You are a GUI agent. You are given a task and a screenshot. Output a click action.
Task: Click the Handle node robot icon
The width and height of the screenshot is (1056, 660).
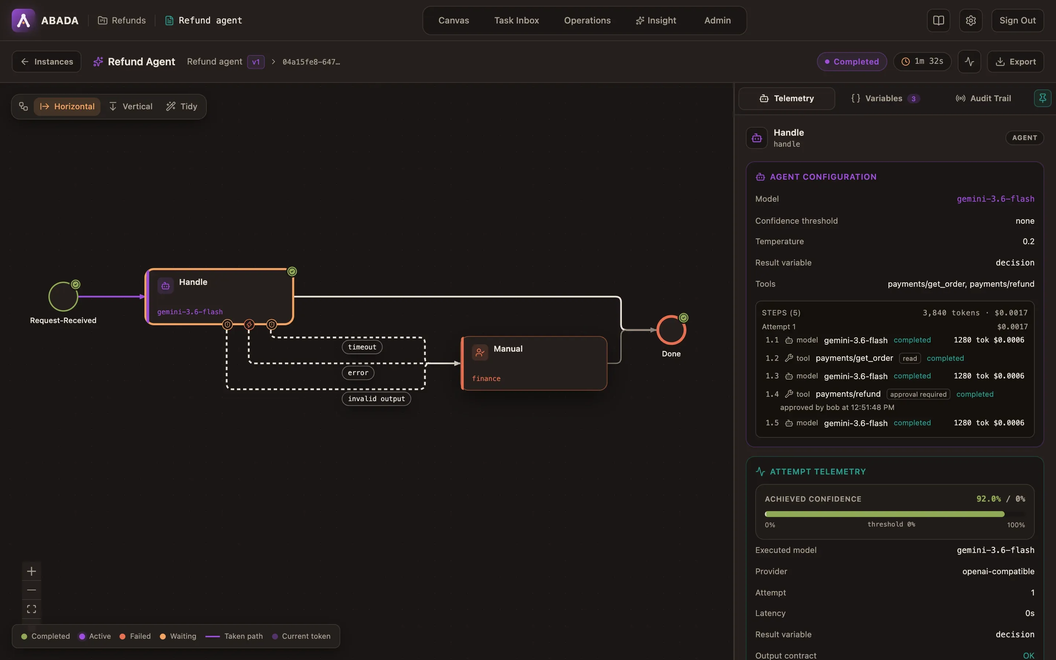coord(165,286)
